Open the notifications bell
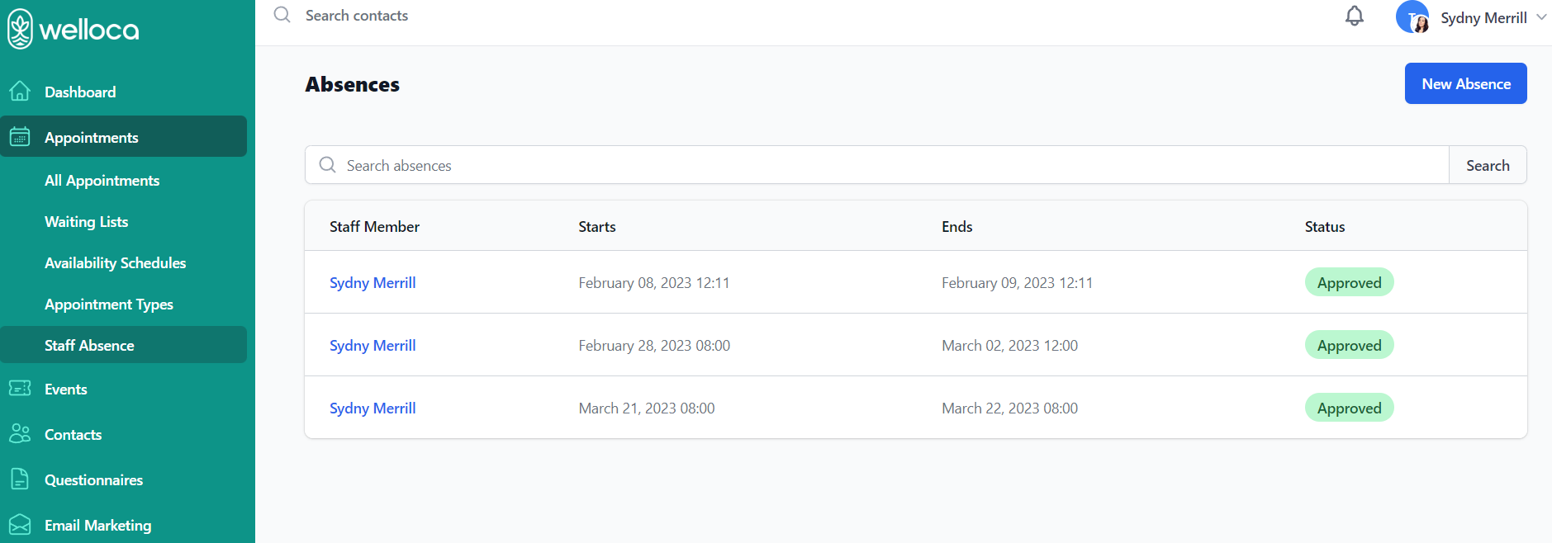1552x543 pixels. 1355,17
